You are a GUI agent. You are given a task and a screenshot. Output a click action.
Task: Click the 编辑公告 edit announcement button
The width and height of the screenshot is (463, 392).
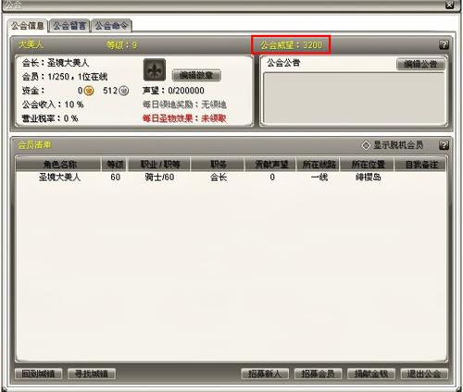tap(420, 64)
